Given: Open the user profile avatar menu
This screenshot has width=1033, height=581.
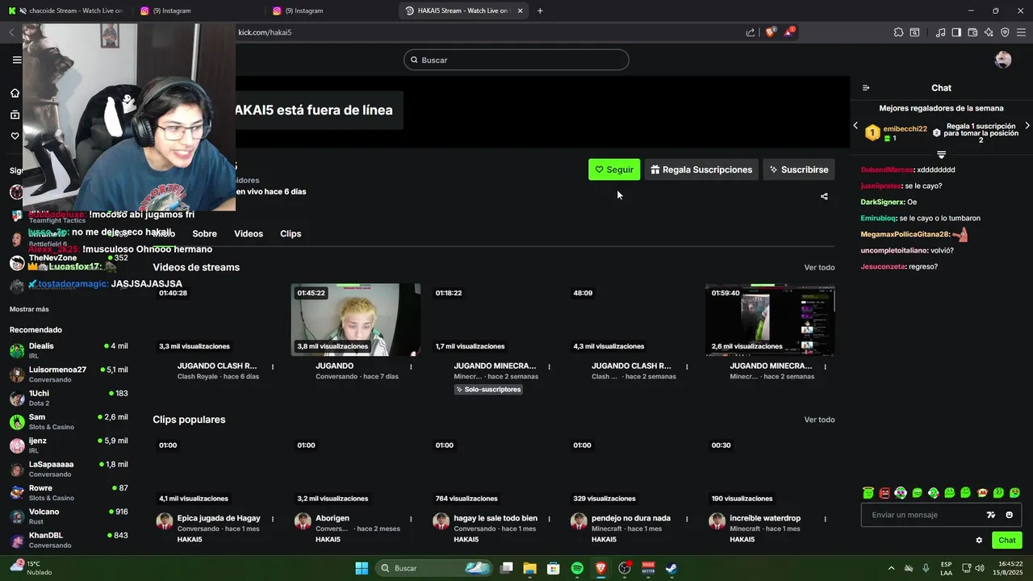Looking at the screenshot, I should click(x=1003, y=60).
